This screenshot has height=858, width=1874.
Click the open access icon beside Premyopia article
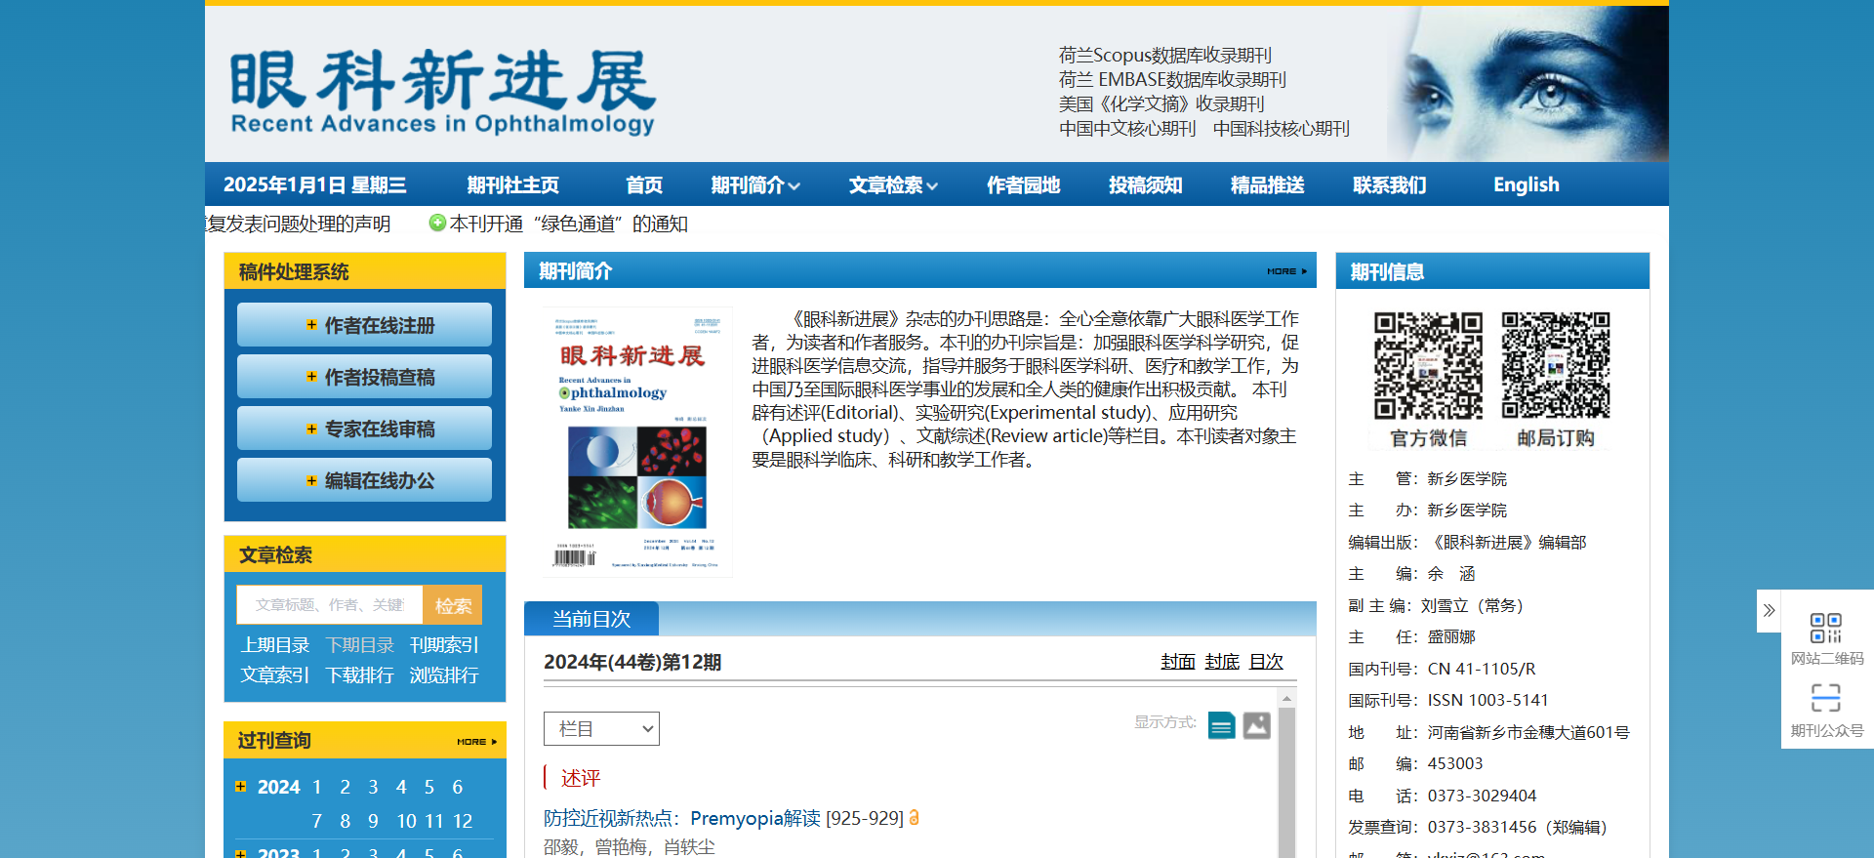(x=915, y=818)
